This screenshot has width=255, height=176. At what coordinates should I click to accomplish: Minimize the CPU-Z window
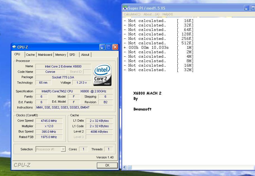point(102,47)
